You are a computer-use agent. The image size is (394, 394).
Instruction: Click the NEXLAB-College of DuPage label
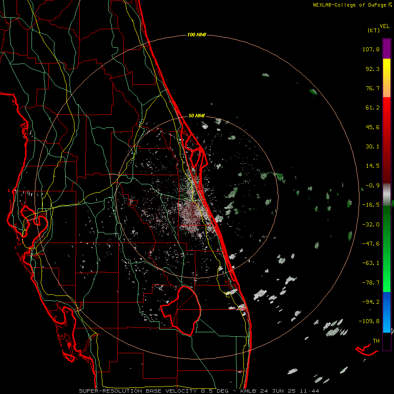coord(350,5)
